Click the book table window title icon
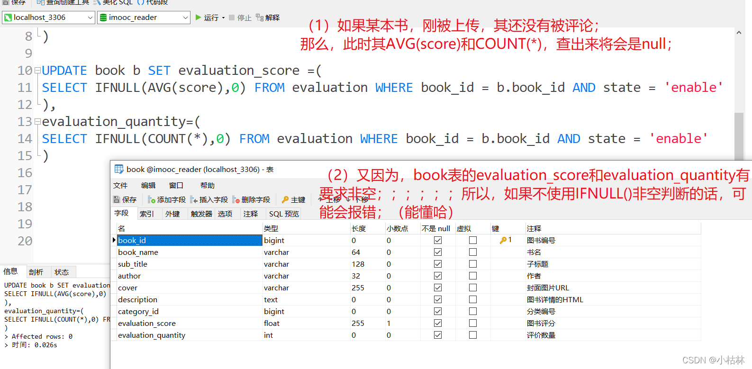752x369 pixels. tap(119, 169)
